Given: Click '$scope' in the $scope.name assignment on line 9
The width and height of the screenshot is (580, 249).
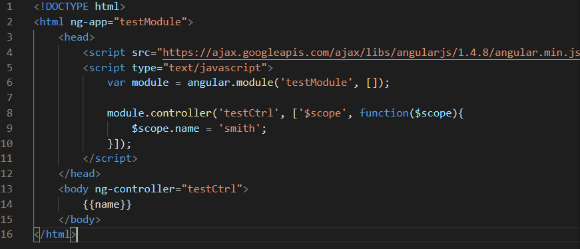Looking at the screenshot, I should (x=150, y=128).
